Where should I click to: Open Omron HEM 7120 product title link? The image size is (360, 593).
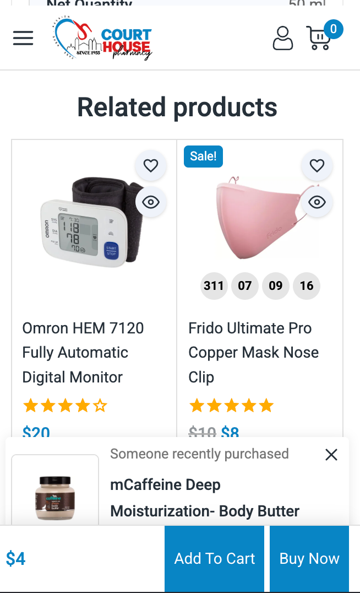tap(83, 352)
